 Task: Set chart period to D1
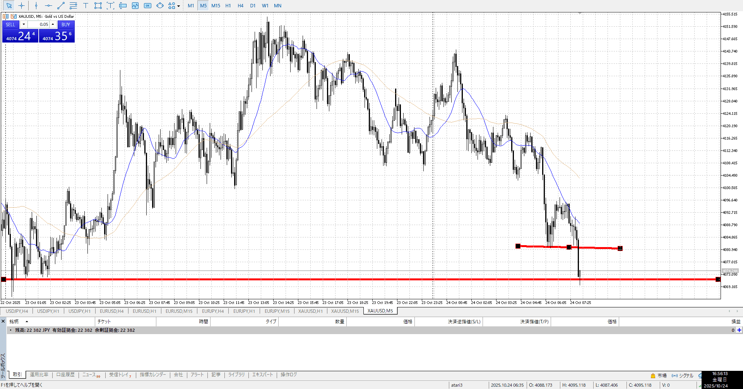253,5
